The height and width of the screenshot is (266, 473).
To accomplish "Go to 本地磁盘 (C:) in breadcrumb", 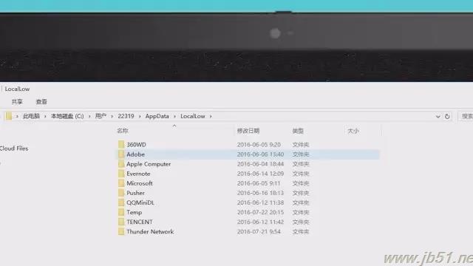I will [67, 116].
